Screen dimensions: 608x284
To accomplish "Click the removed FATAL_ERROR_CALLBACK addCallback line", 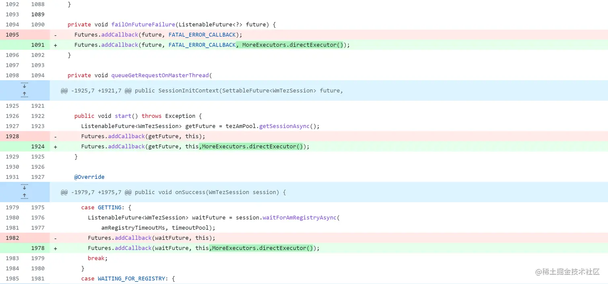I will 158,34.
